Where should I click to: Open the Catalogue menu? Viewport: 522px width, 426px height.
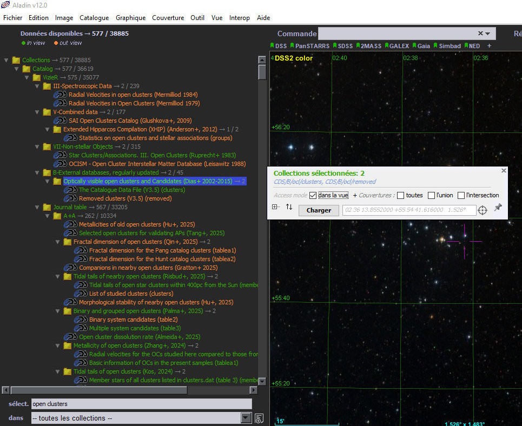point(94,18)
